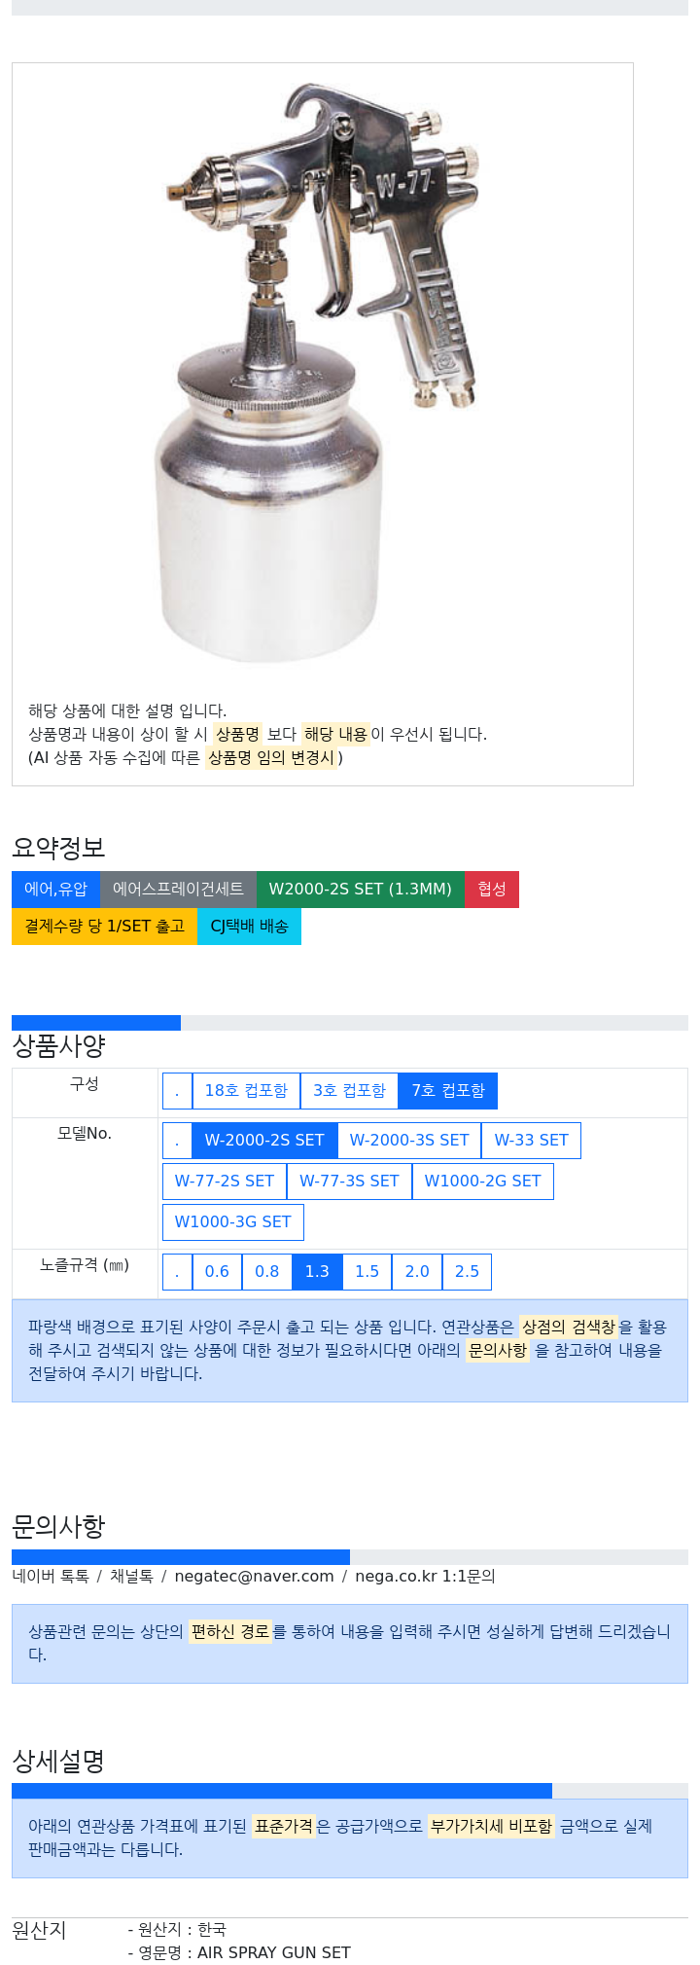Click the negatec@naver.com contact text

254,1576
